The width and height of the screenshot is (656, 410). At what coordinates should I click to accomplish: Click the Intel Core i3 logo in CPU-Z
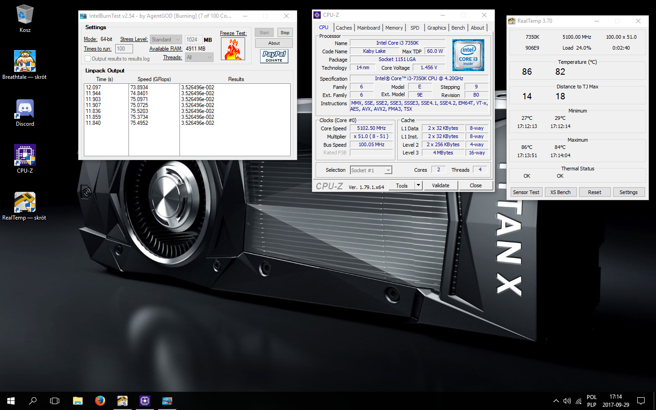pyautogui.click(x=468, y=55)
